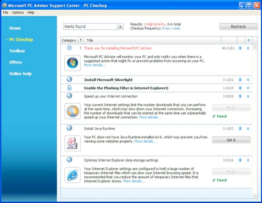The width and height of the screenshot is (262, 203).
Task: Click the alerts list vertical scrollbar down arrow
Action: tap(255, 195)
